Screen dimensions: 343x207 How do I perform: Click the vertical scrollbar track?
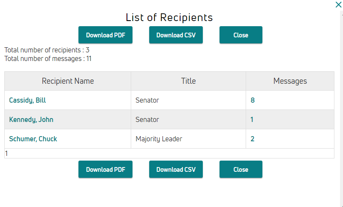pos(342,110)
